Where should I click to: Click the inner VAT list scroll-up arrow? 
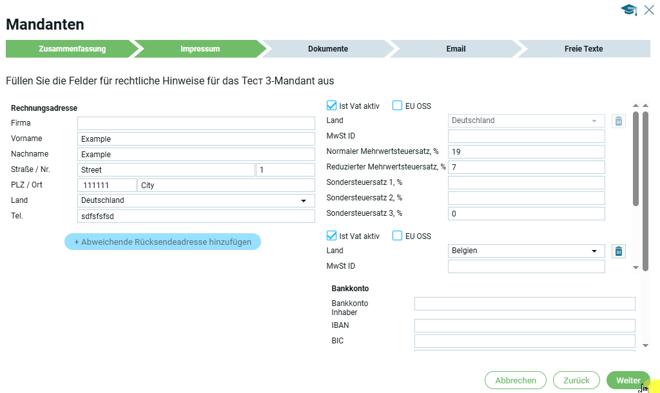click(x=636, y=106)
